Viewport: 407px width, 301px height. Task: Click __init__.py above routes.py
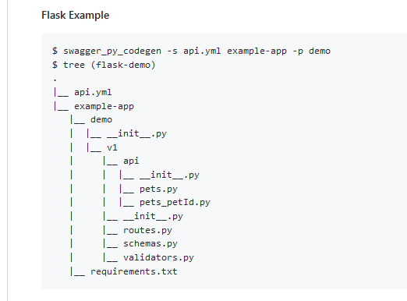[x=153, y=216]
